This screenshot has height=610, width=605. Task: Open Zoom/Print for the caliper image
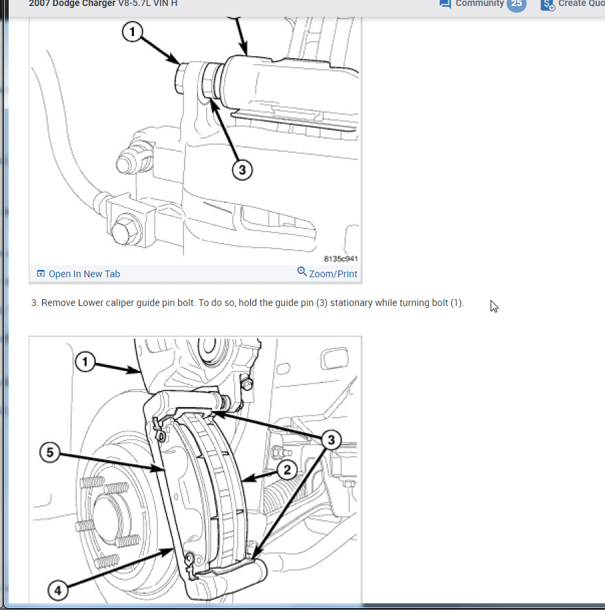coord(333,274)
